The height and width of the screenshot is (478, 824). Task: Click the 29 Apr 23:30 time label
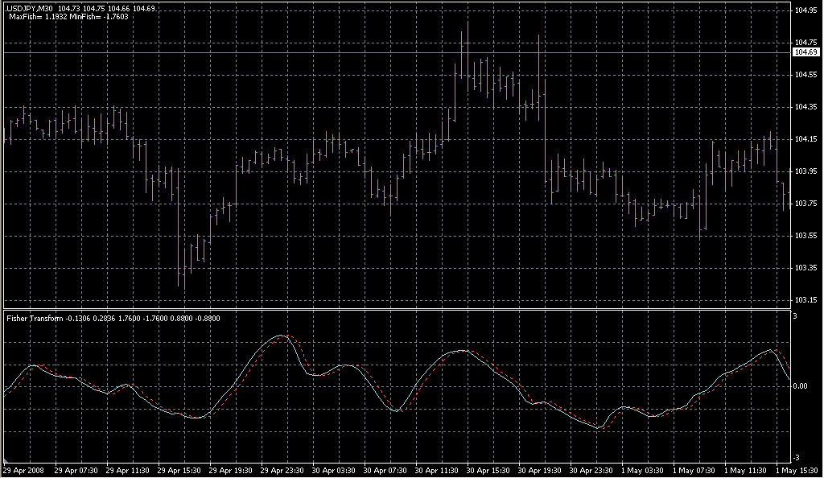(283, 470)
